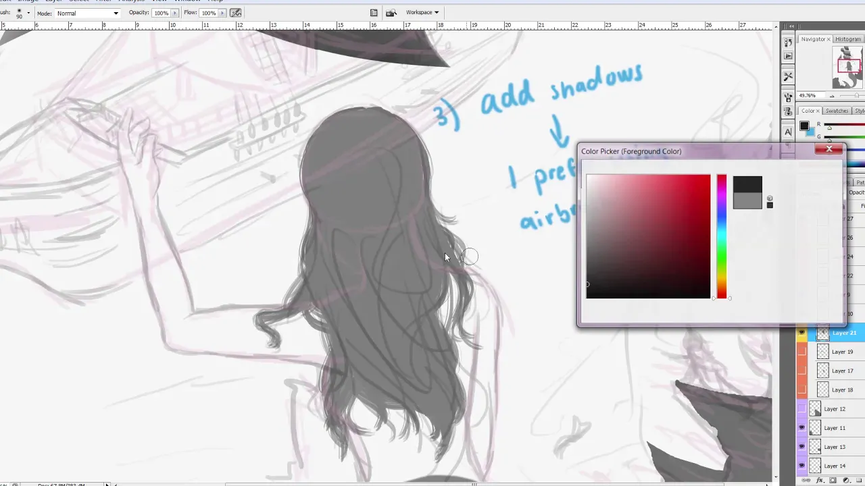Open the Clone Source panel icon
Viewport: 865px width, 486px height.
click(788, 111)
